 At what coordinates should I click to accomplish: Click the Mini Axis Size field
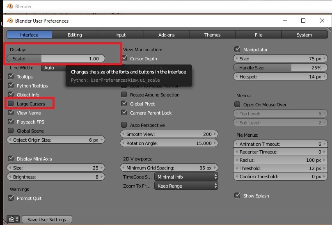pyautogui.click(x=56, y=168)
